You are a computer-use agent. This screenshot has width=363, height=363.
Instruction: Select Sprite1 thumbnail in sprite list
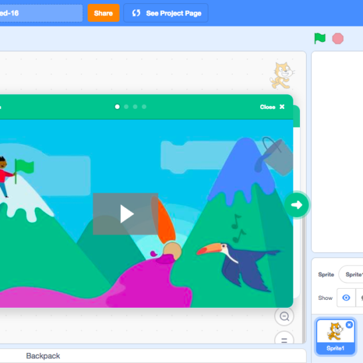point(335,336)
